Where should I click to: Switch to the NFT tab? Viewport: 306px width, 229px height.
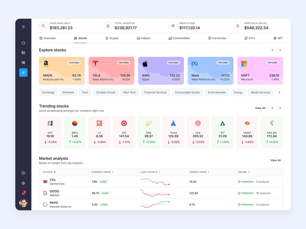click(x=278, y=38)
